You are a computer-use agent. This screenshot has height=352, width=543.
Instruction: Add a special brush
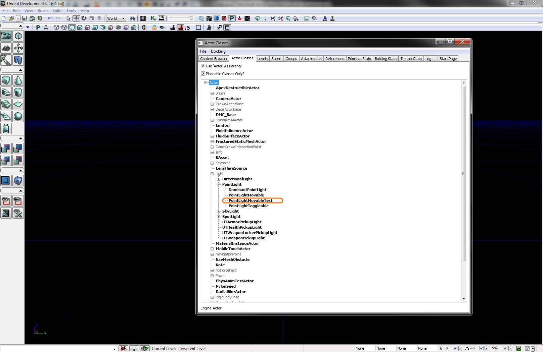pos(6,181)
